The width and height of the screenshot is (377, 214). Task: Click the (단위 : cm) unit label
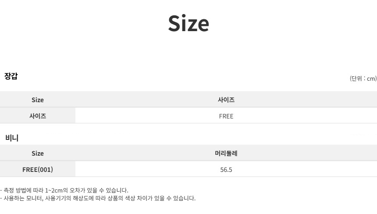click(x=363, y=78)
